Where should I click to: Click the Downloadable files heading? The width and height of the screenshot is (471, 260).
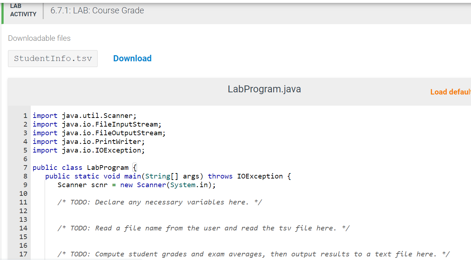click(x=39, y=38)
